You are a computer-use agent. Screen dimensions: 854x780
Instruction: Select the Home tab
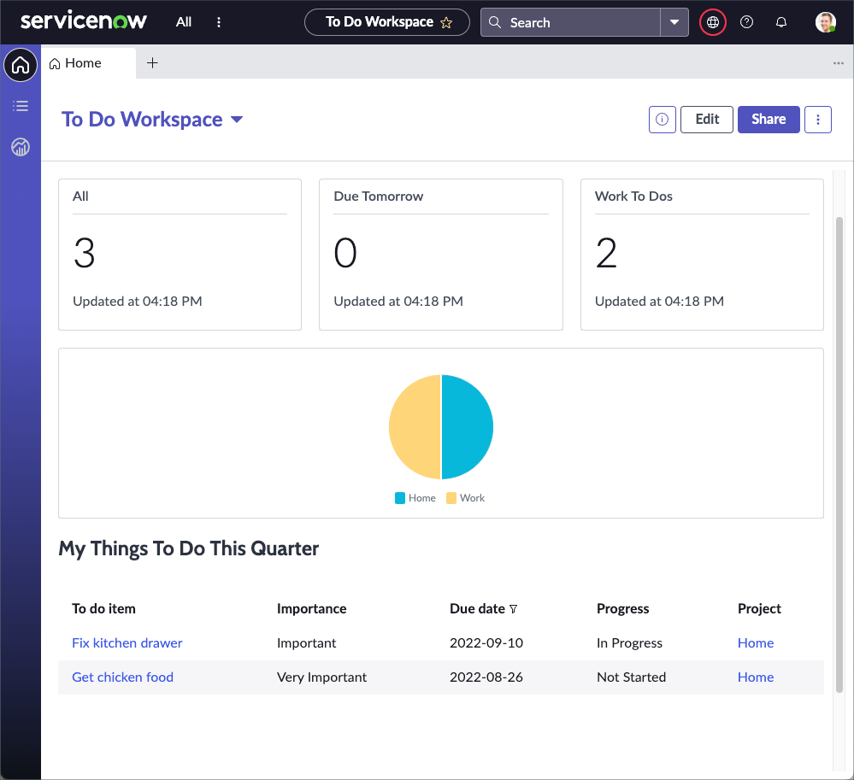(x=75, y=62)
